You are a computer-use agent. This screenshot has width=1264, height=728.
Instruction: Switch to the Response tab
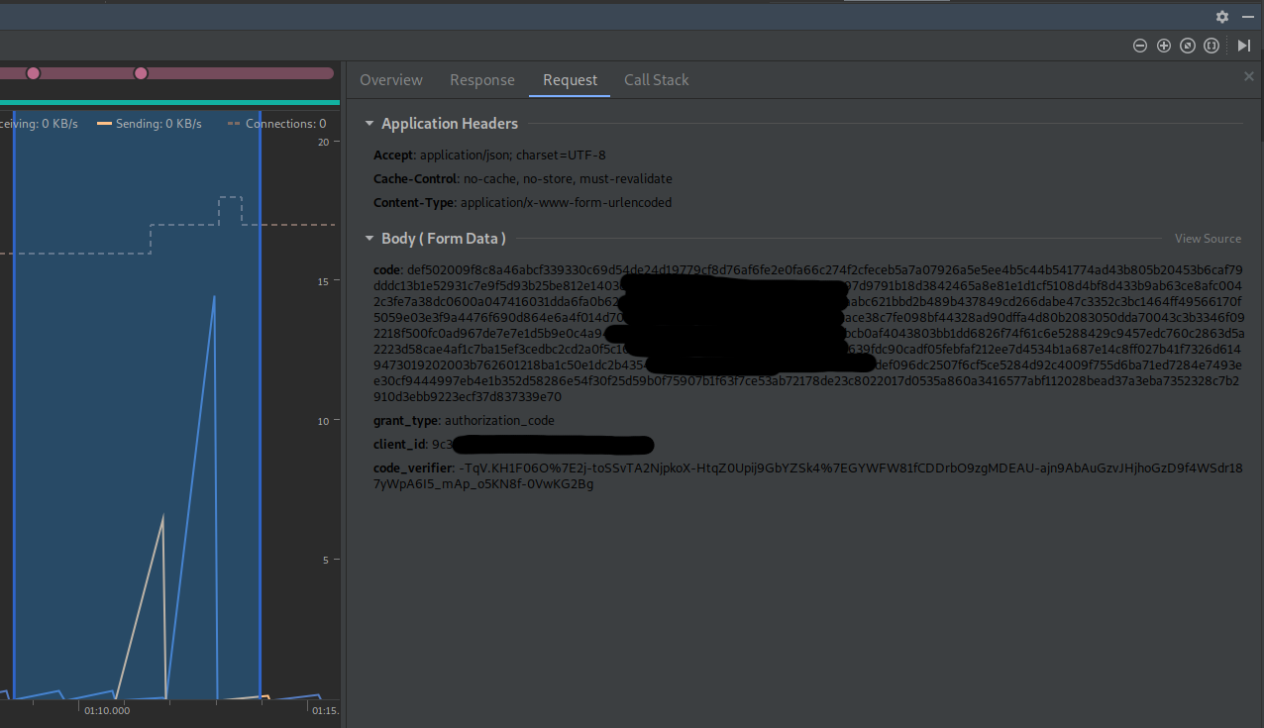[x=482, y=80]
